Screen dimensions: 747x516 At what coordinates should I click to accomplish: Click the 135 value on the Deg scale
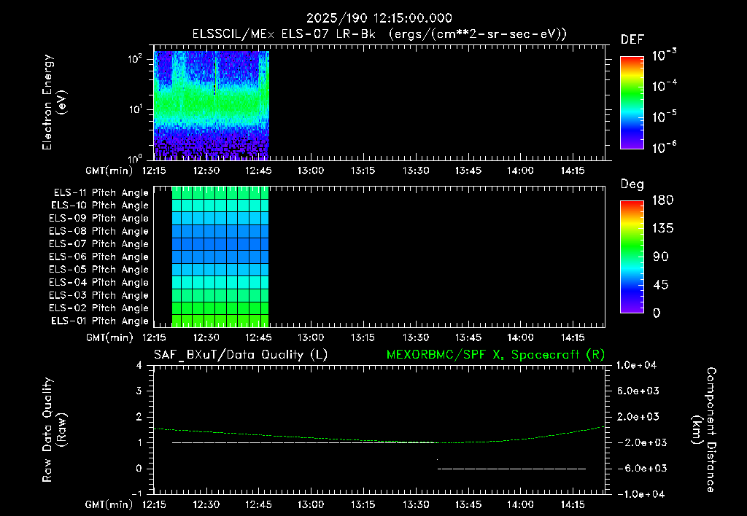pos(662,229)
